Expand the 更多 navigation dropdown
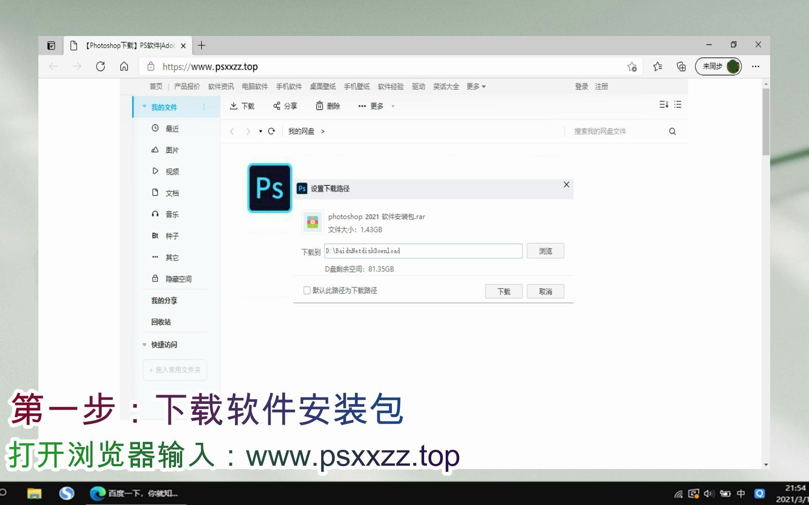Image resolution: width=809 pixels, height=505 pixels. pyautogui.click(x=476, y=87)
